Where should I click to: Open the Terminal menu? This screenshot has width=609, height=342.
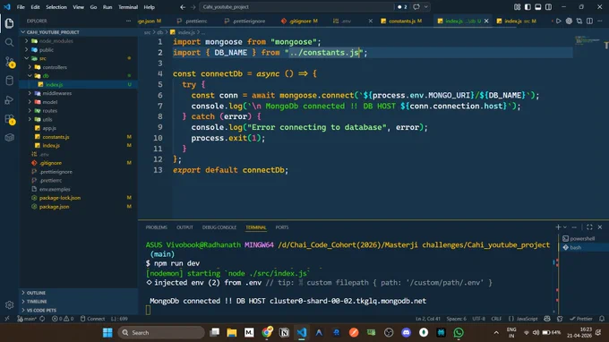(x=128, y=7)
